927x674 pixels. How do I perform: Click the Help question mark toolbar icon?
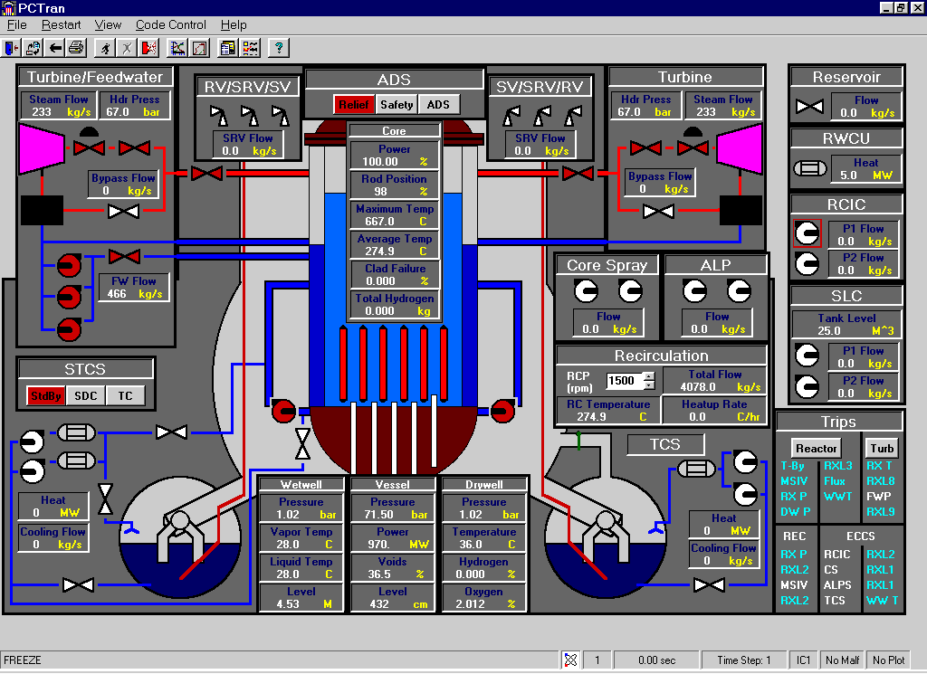pyautogui.click(x=280, y=48)
